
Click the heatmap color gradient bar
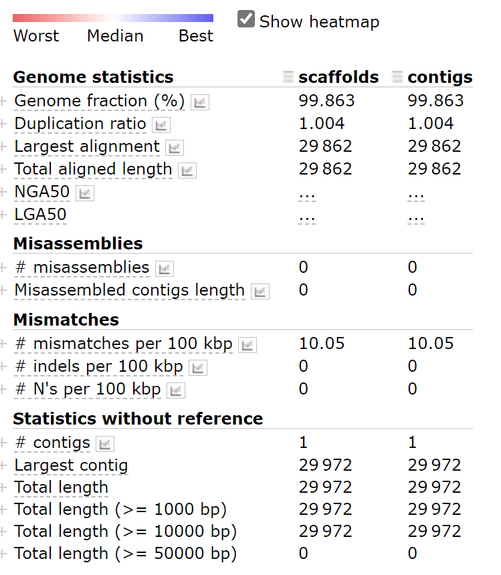click(113, 18)
